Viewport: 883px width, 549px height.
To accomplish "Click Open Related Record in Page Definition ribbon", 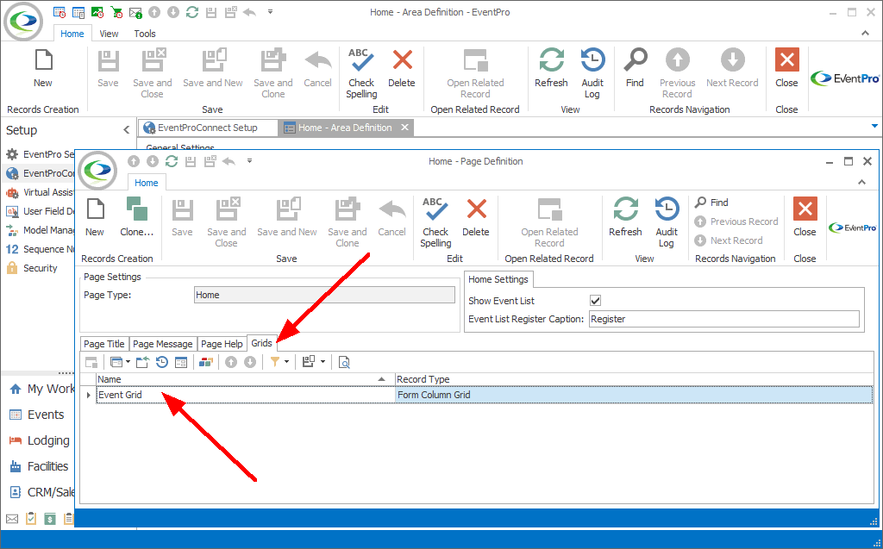I will pos(549,222).
